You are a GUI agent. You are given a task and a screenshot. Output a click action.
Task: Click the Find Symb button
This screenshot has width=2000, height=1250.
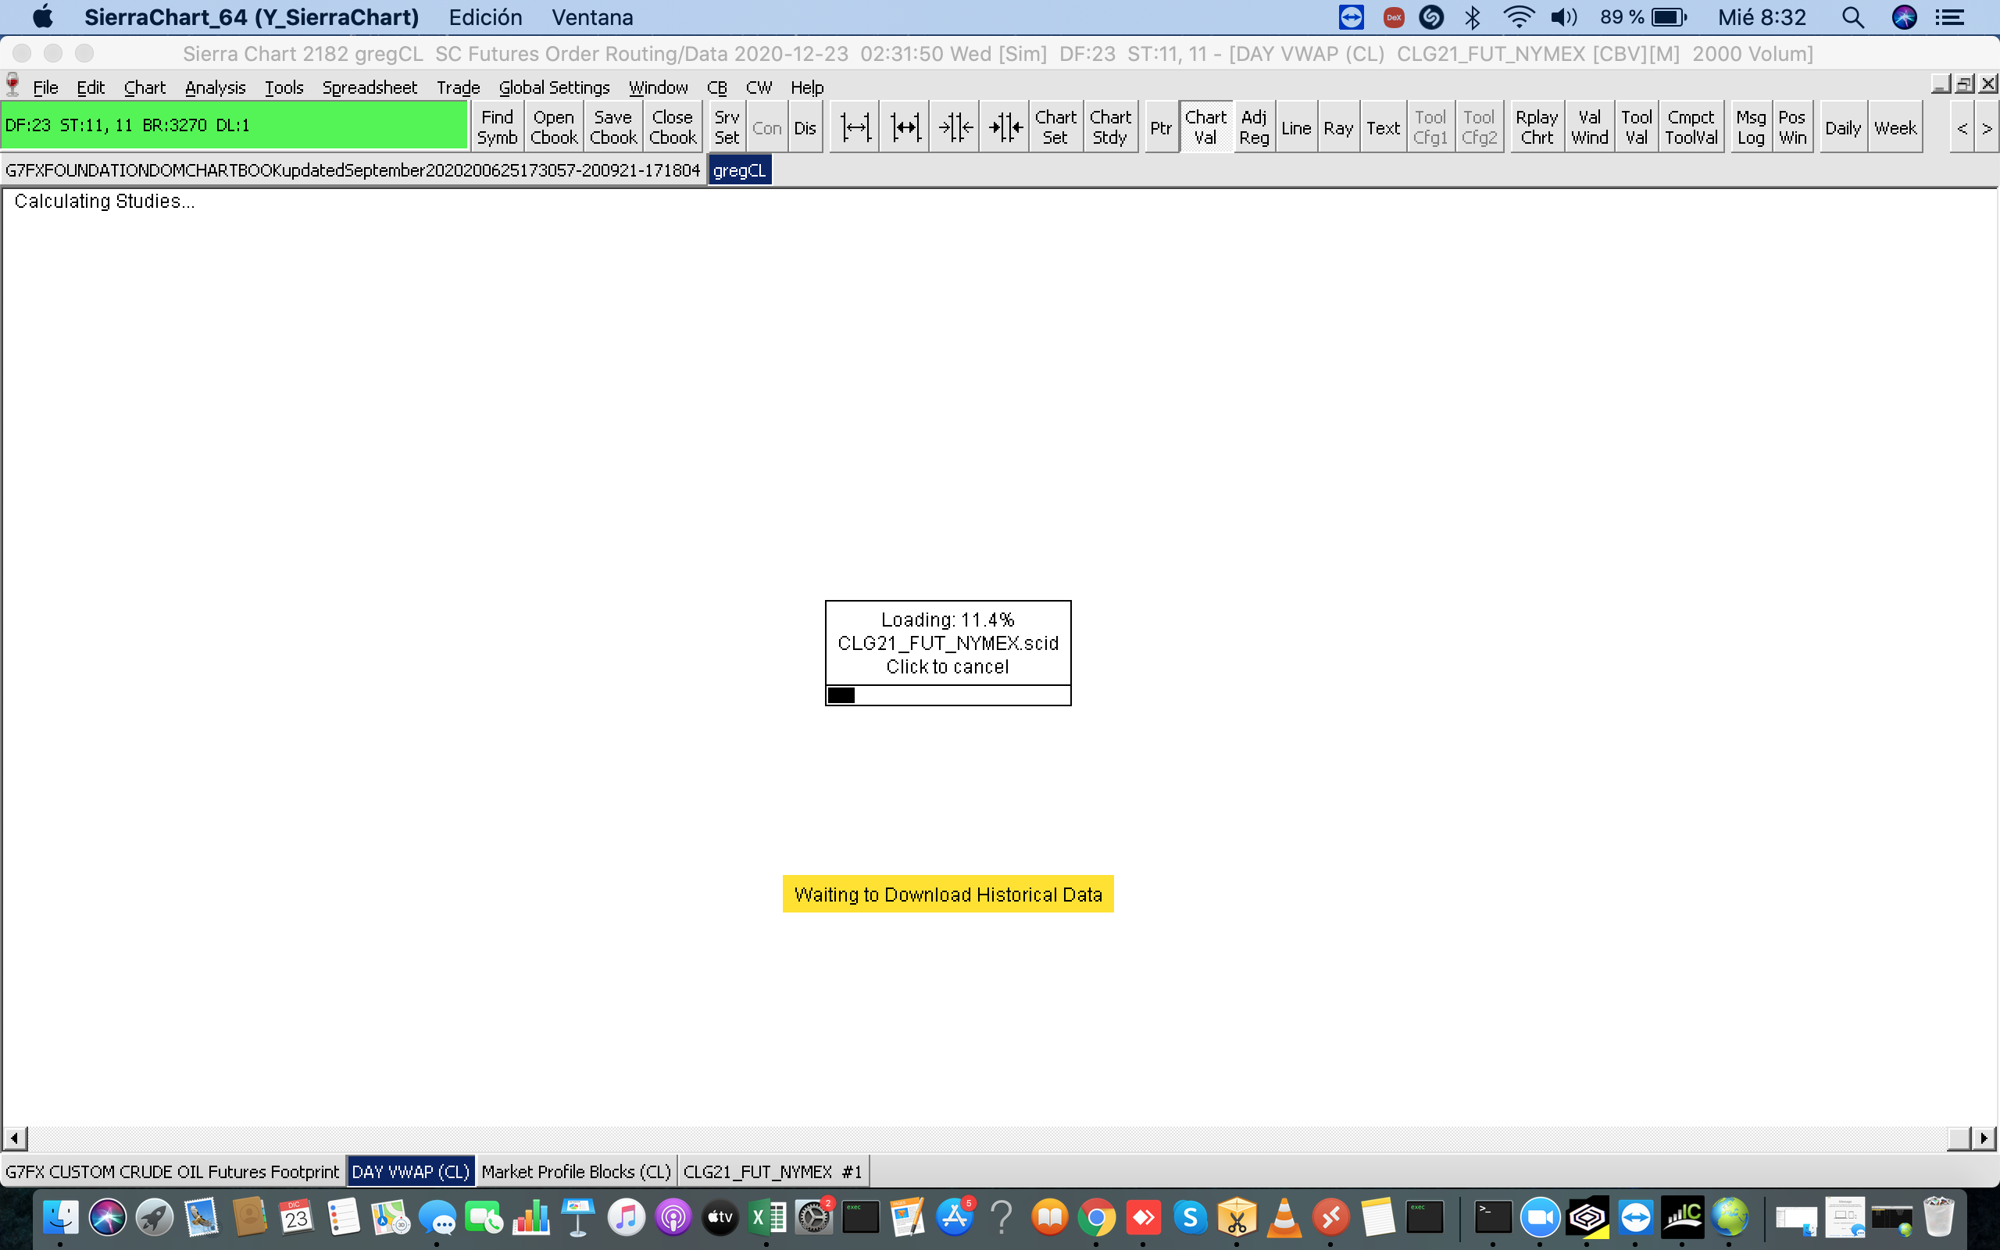(497, 127)
